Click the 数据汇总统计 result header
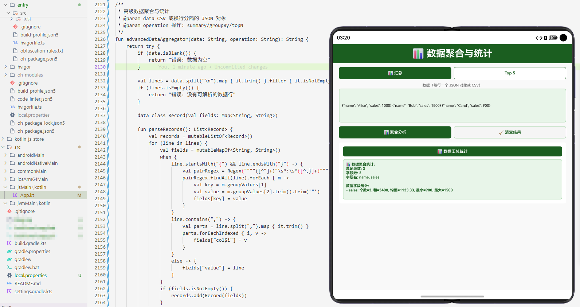Screen dimensions: 580x307 [x=452, y=151]
